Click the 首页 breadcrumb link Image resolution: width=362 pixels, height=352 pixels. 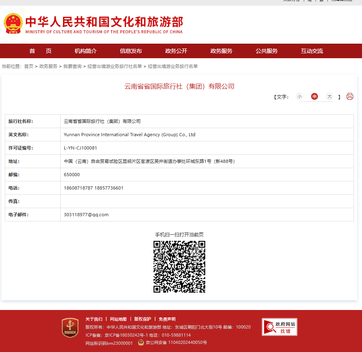pos(29,67)
